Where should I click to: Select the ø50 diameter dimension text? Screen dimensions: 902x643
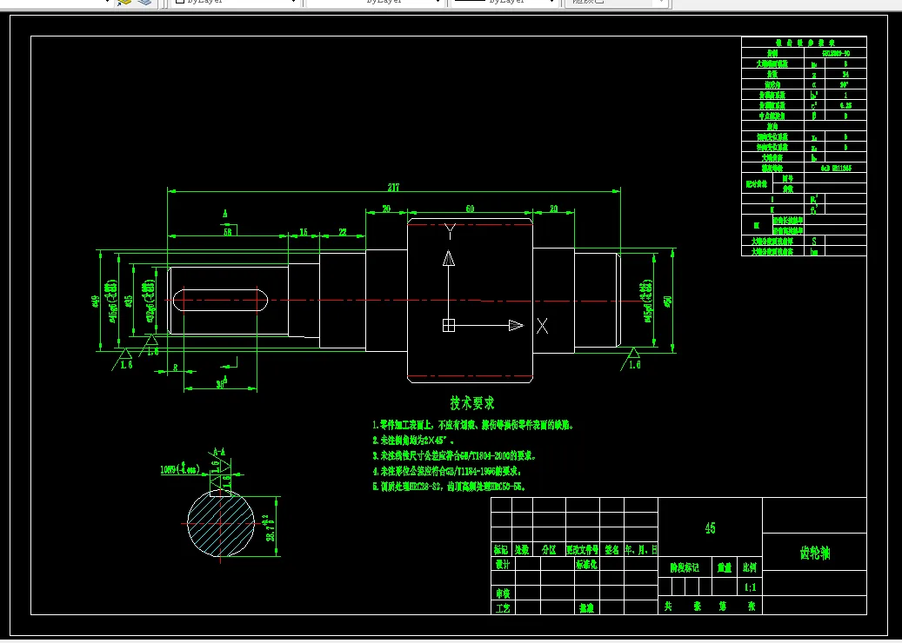[668, 302]
